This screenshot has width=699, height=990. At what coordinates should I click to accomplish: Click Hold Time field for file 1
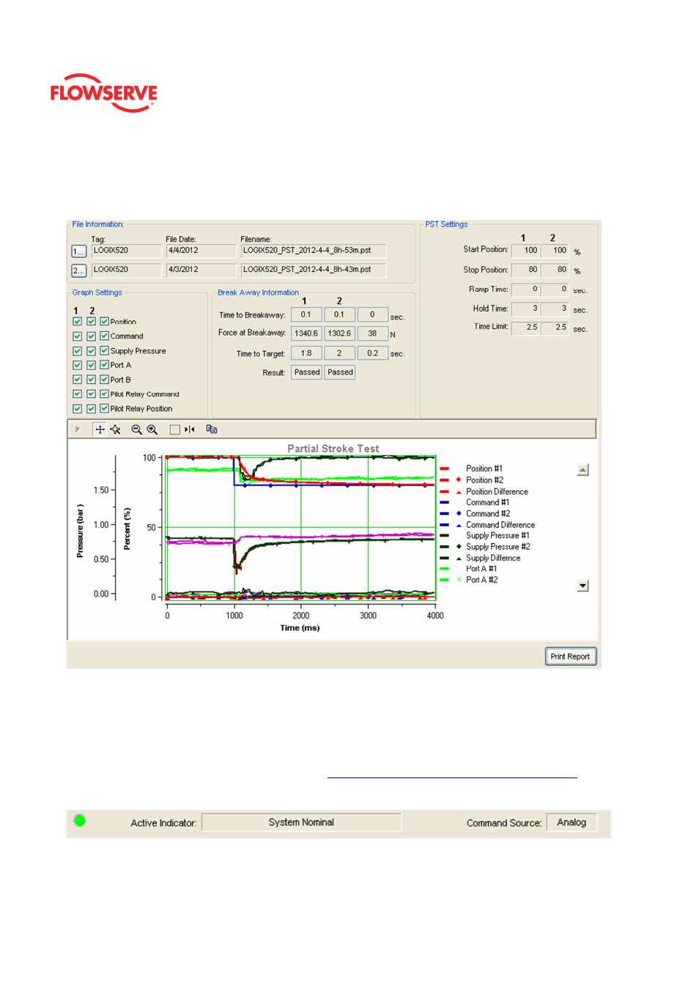(525, 309)
